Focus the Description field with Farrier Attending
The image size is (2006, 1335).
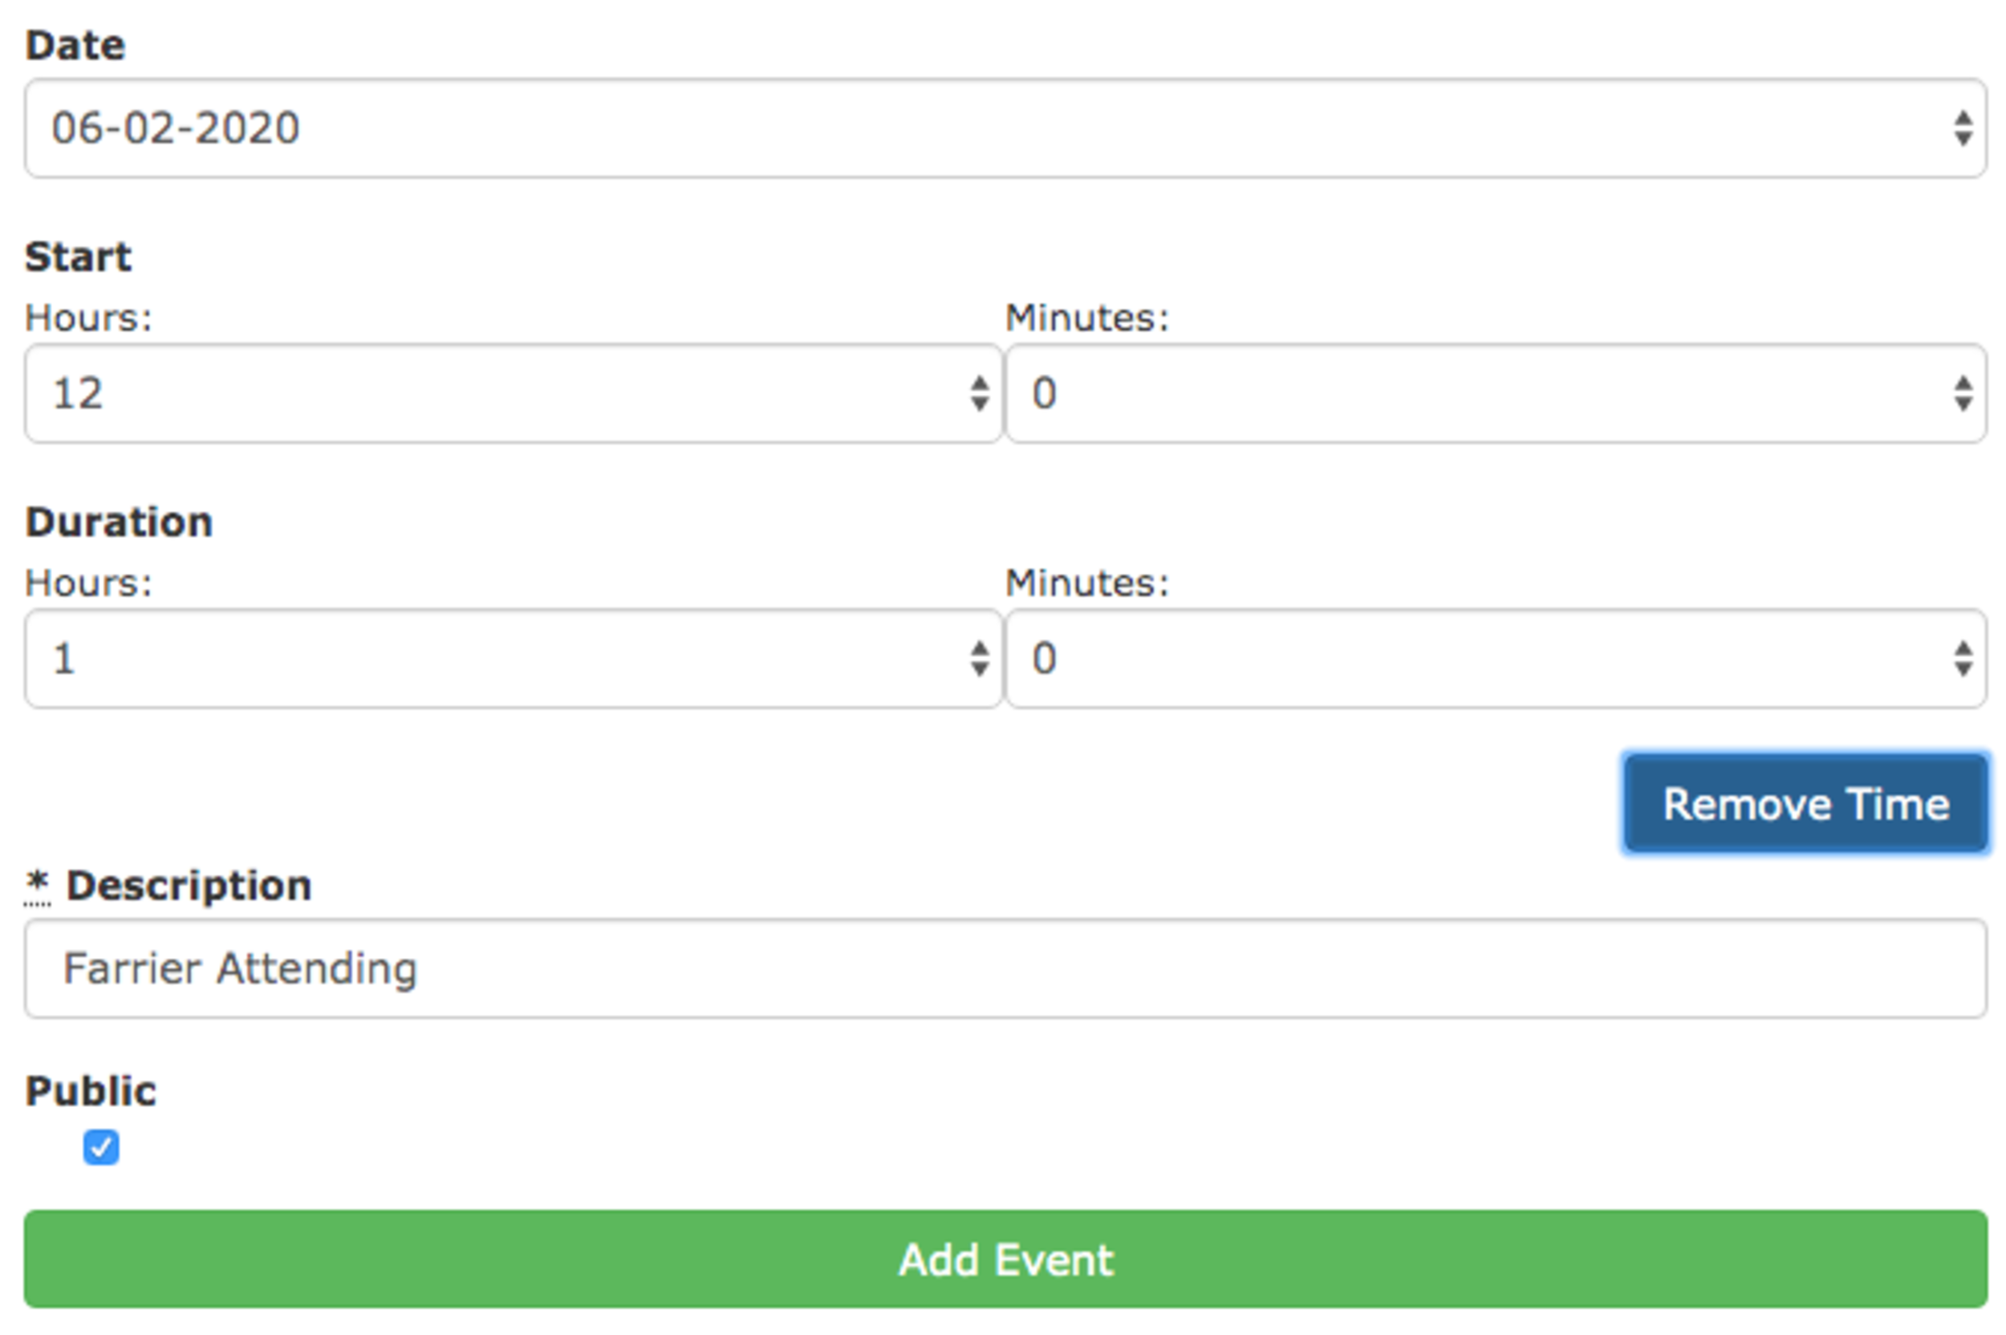click(x=1005, y=968)
